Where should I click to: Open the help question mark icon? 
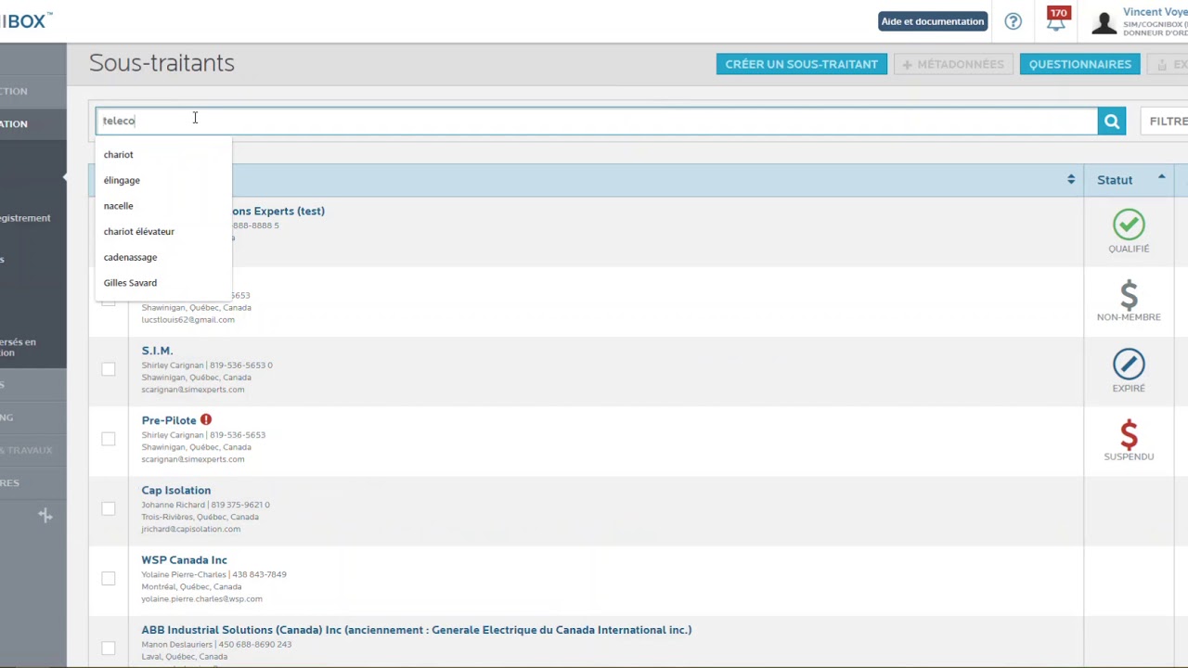tap(1013, 21)
